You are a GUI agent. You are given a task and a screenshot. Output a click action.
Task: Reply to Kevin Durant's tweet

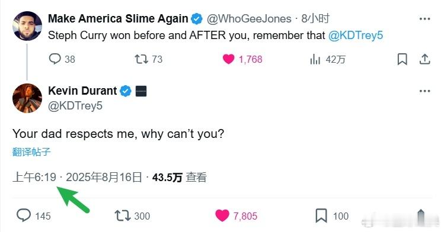point(33,215)
